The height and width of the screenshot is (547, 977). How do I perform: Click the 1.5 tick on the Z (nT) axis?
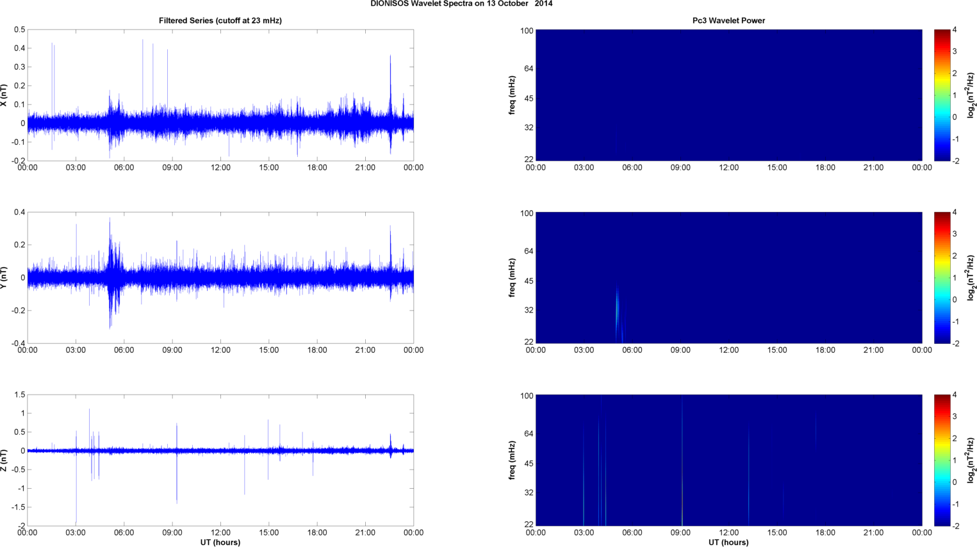tap(19, 395)
